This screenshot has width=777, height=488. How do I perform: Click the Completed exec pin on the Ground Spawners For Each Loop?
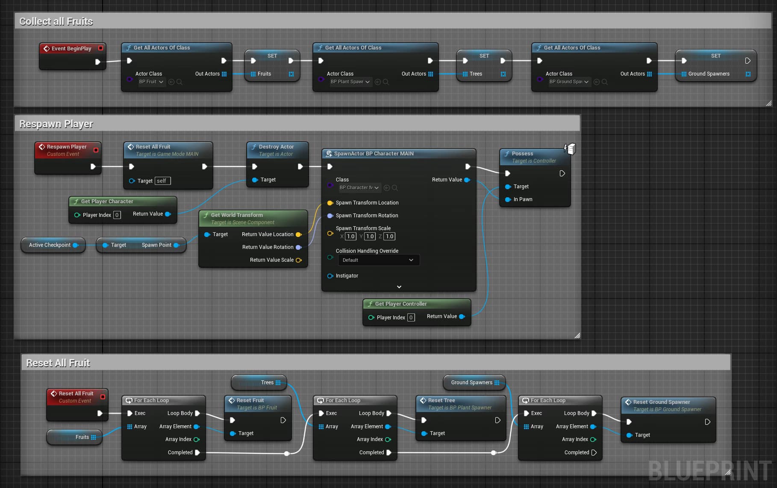click(594, 453)
